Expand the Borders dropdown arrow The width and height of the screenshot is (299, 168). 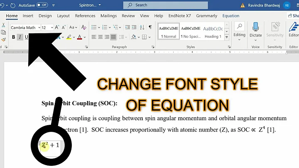click(x=149, y=37)
